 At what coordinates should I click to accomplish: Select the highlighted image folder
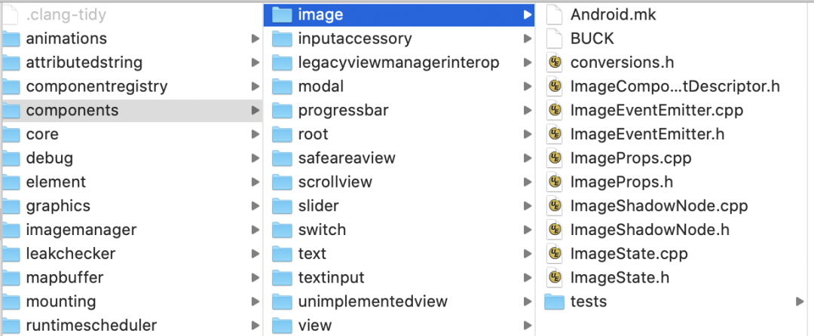[x=399, y=14]
